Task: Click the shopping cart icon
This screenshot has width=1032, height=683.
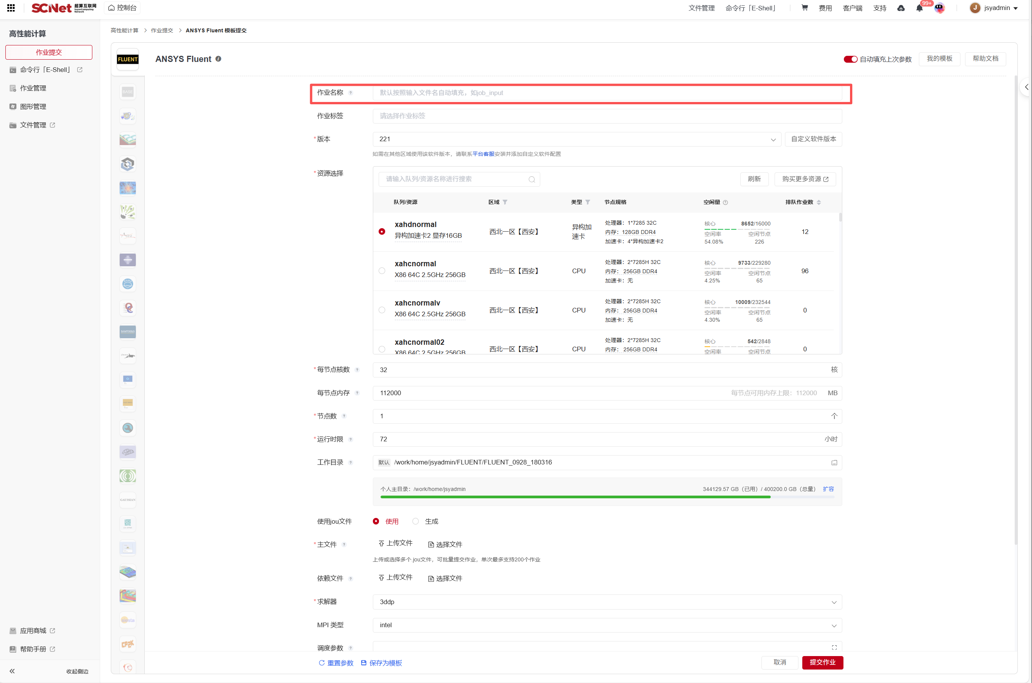Action: tap(804, 8)
